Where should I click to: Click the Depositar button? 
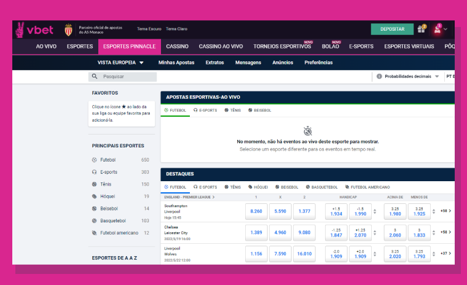point(392,29)
